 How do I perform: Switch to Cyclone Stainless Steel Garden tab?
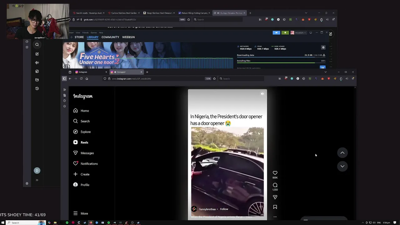124,13
